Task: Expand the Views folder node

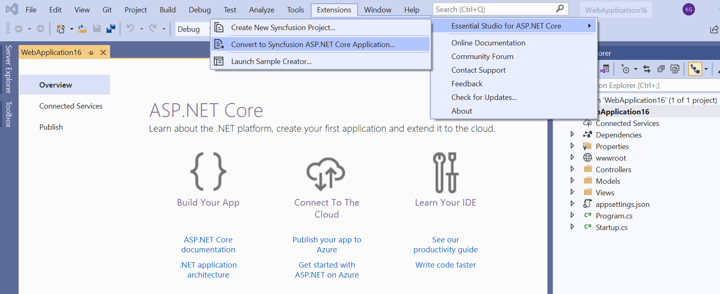Action: tap(572, 192)
